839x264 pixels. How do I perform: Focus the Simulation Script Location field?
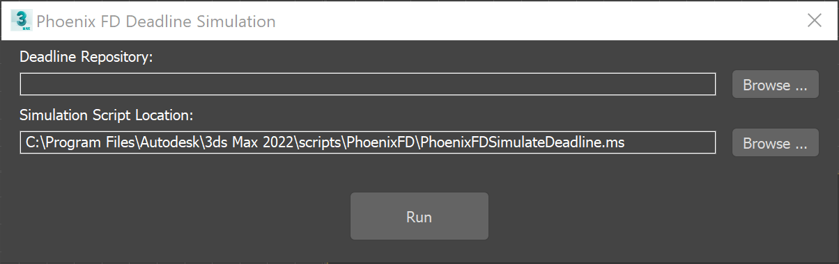pos(368,142)
